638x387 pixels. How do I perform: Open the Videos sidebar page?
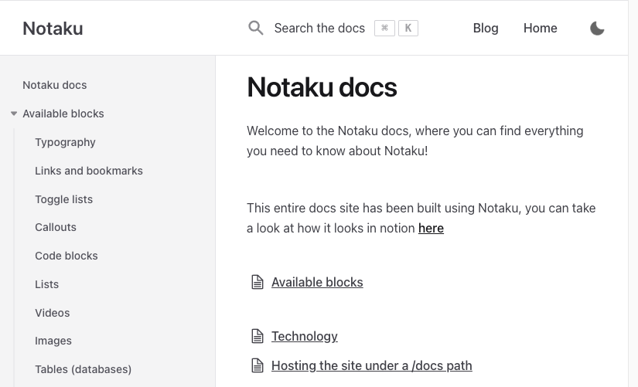pos(52,313)
